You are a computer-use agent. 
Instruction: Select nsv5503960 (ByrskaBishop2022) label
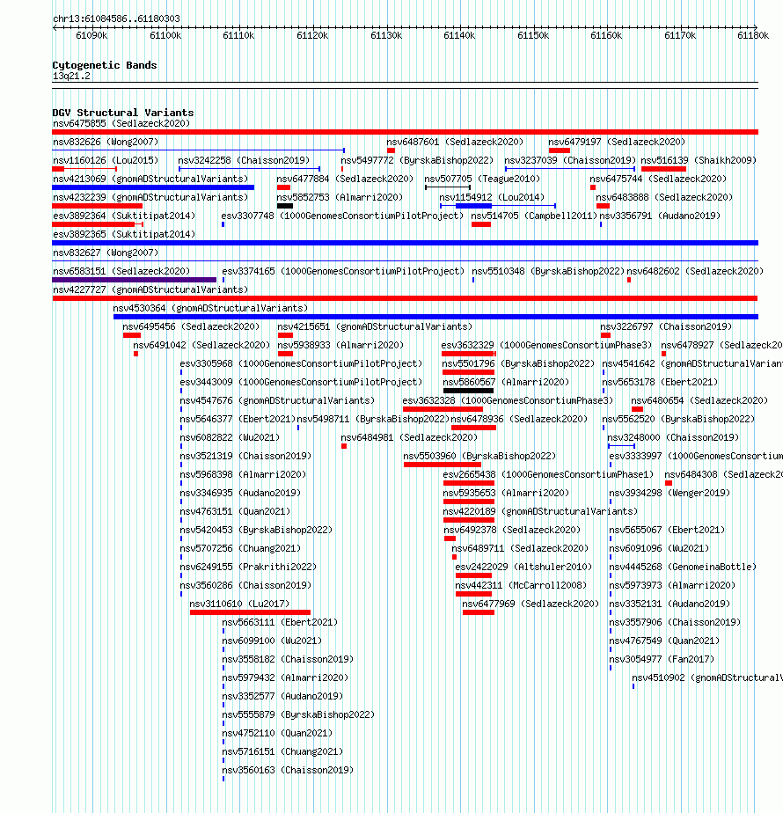click(x=479, y=457)
